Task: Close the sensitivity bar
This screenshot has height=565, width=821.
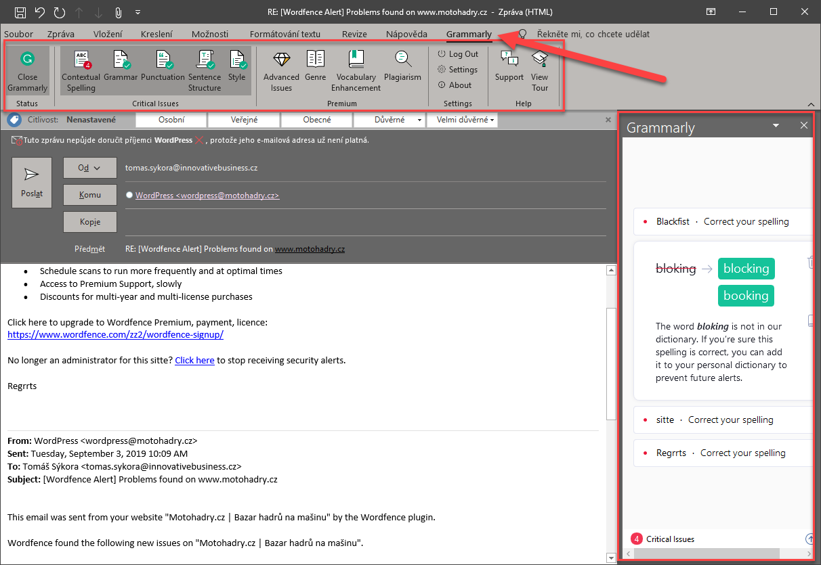Action: click(x=608, y=120)
